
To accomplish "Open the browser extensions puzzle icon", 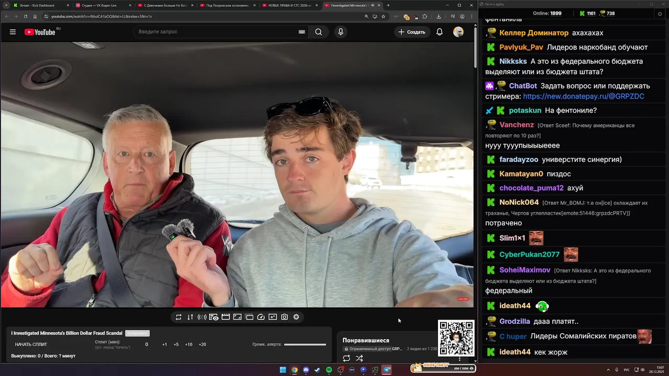I will [424, 16].
